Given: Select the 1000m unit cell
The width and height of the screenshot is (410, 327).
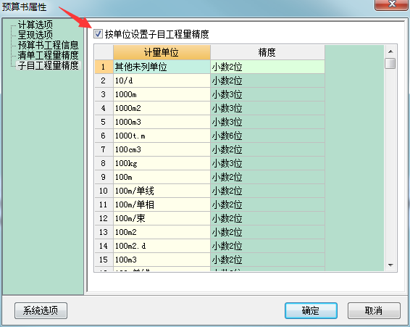Looking at the screenshot, I should click(x=162, y=94).
